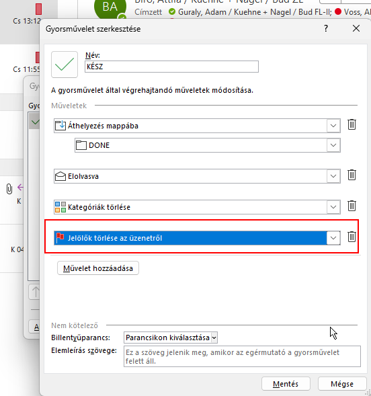This screenshot has width=371, height=396.
Task: Close the Gyorsművelet szerkesztése dialog
Action: [x=356, y=28]
